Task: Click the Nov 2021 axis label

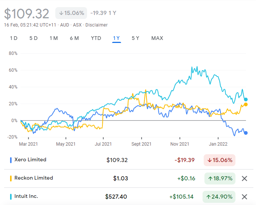Action: pos(180,144)
